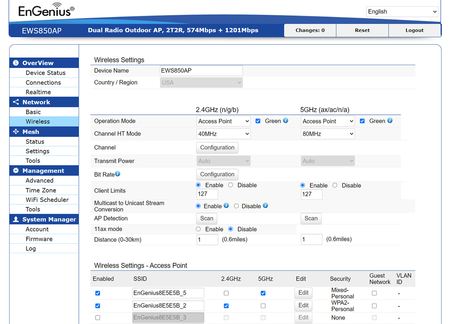This screenshot has height=324, width=451.
Task: Click the Device Name input field
Action: coord(201,70)
